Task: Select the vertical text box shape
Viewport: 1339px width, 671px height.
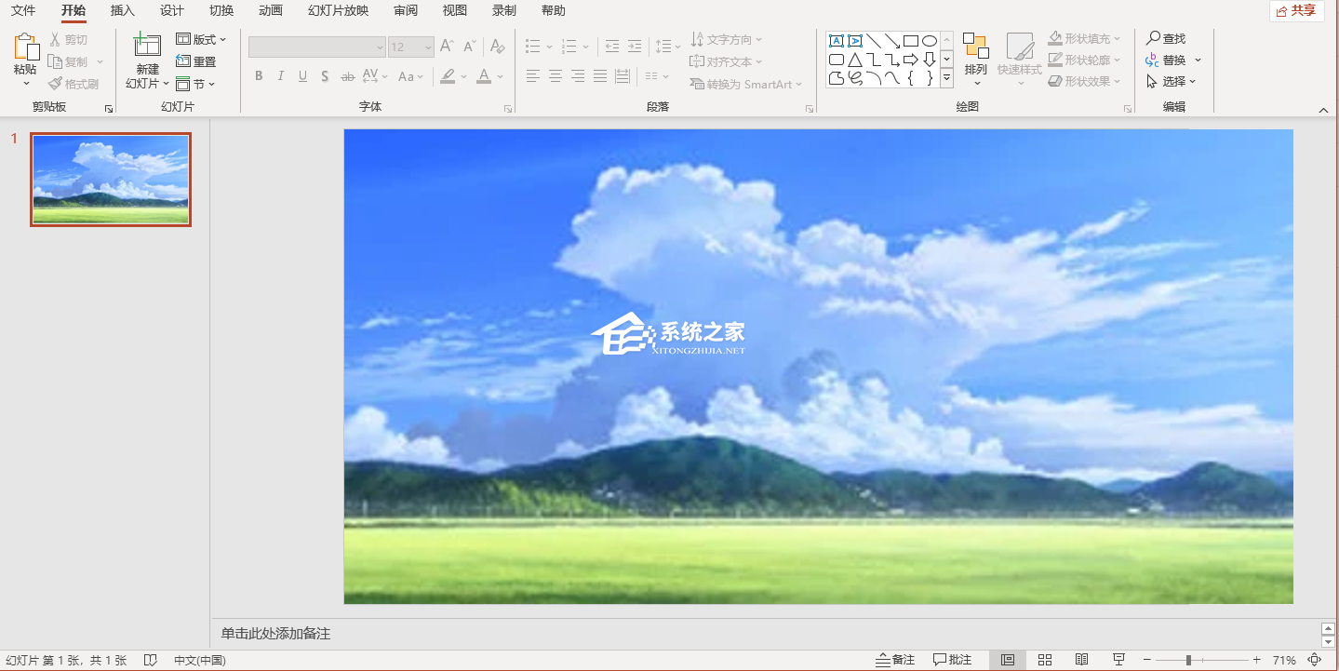Action: click(854, 41)
